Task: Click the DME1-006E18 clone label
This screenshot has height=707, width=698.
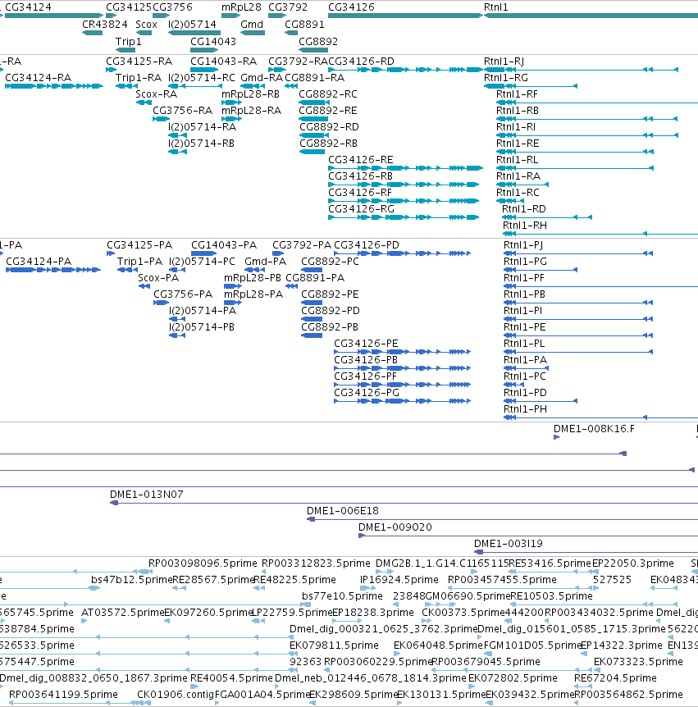Action: [343, 510]
